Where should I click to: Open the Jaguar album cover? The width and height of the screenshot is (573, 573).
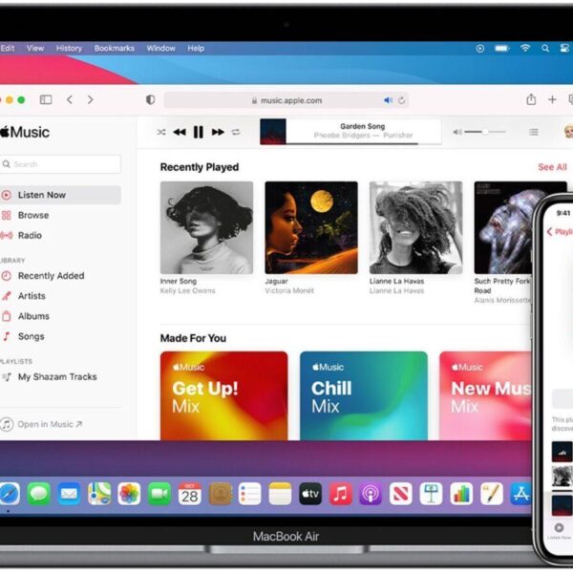(x=311, y=227)
